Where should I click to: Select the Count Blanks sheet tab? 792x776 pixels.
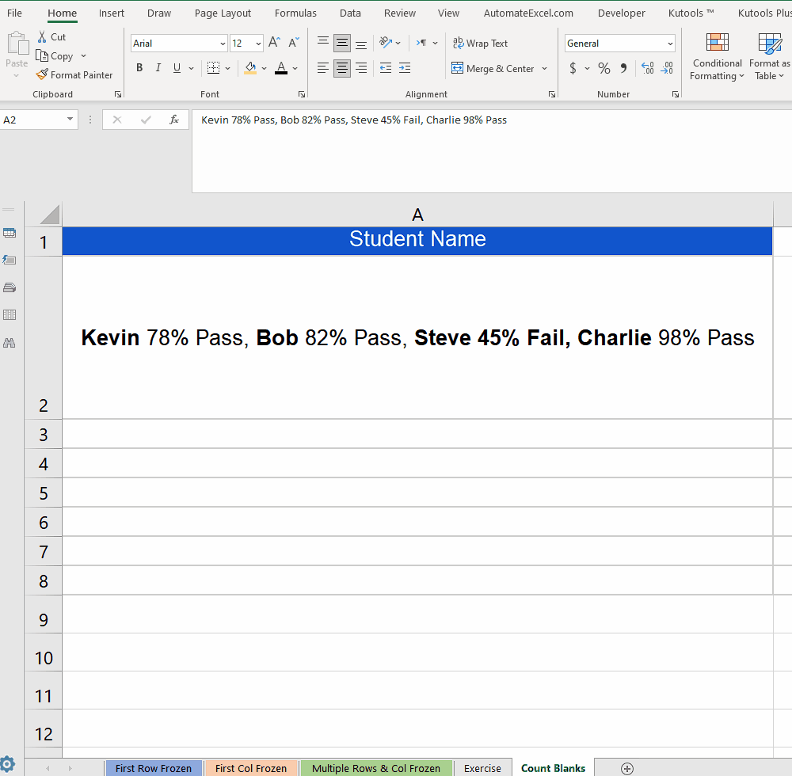[553, 767]
